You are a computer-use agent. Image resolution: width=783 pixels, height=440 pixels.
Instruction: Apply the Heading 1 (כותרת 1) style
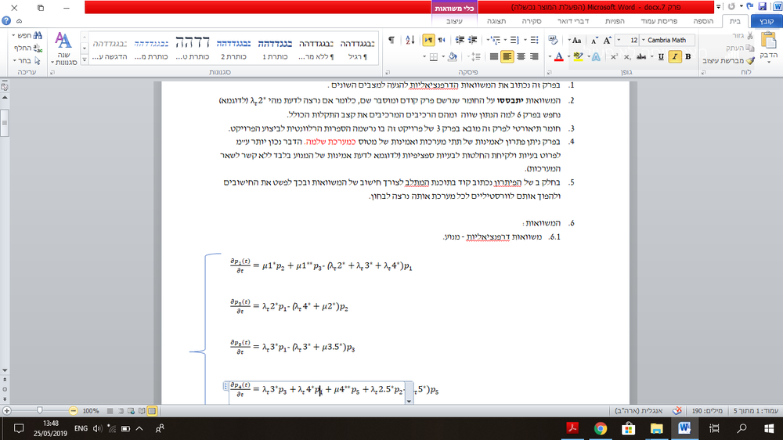275,49
